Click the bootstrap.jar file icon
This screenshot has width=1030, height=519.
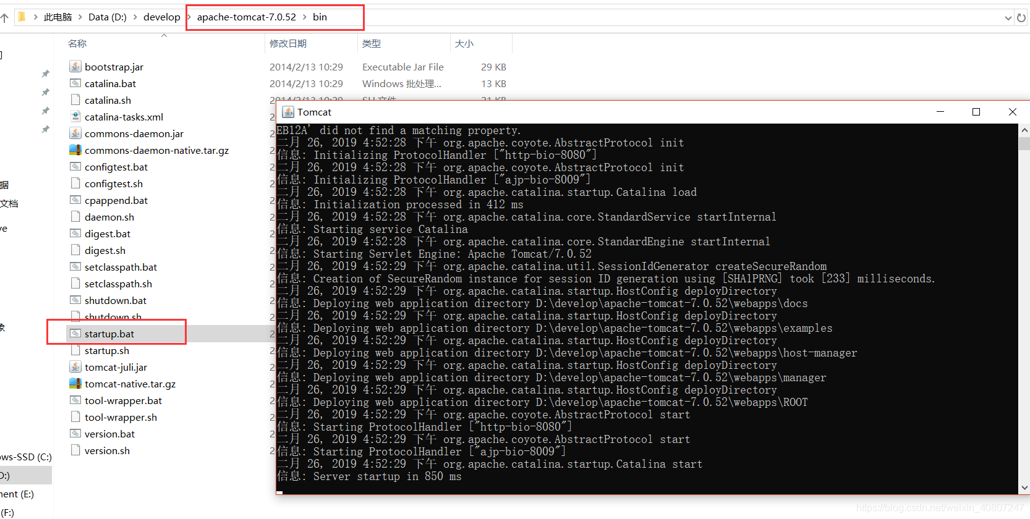click(75, 67)
